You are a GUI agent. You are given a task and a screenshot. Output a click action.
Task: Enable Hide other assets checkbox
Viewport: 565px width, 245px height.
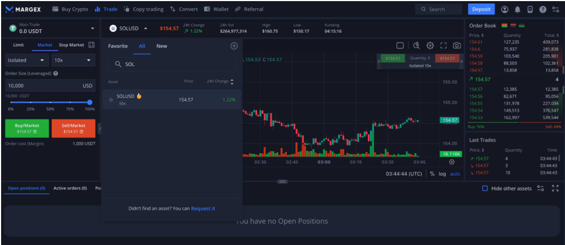pos(485,188)
